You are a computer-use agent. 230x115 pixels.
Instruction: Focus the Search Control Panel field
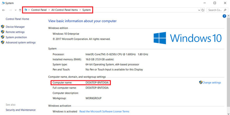click(x=216, y=10)
